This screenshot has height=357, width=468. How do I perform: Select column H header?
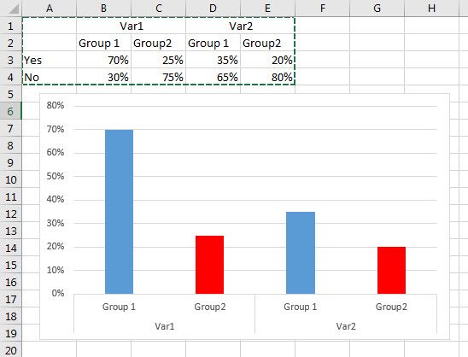[x=431, y=8]
